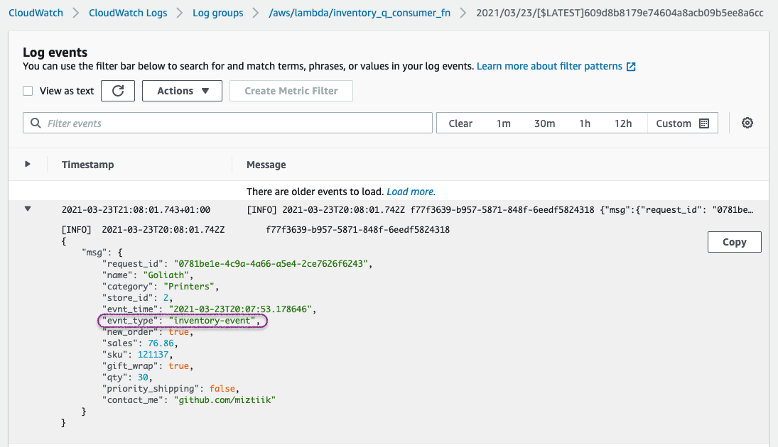Viewport: 778px width, 447px height.
Task: Select the 1h time range
Action: coord(585,123)
